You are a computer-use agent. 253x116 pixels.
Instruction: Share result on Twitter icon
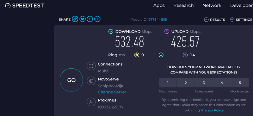click(83, 19)
